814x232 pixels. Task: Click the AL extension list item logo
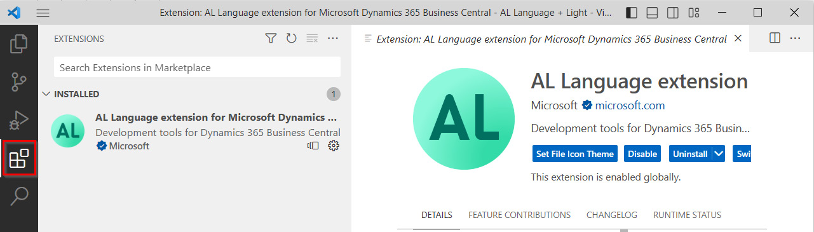[67, 131]
